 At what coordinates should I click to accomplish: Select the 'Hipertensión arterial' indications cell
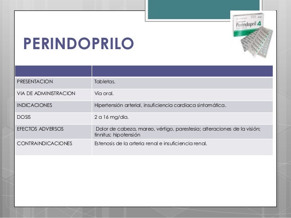pos(182,106)
